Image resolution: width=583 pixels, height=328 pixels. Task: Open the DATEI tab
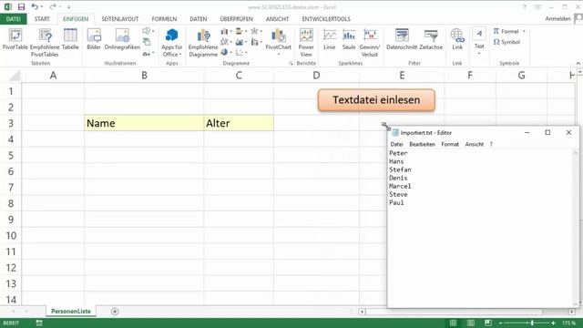(14, 19)
